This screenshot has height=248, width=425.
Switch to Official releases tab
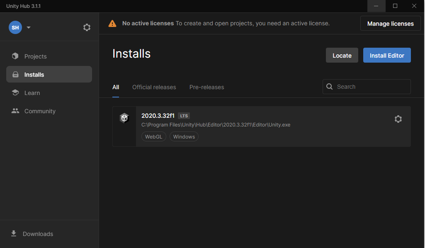click(154, 87)
